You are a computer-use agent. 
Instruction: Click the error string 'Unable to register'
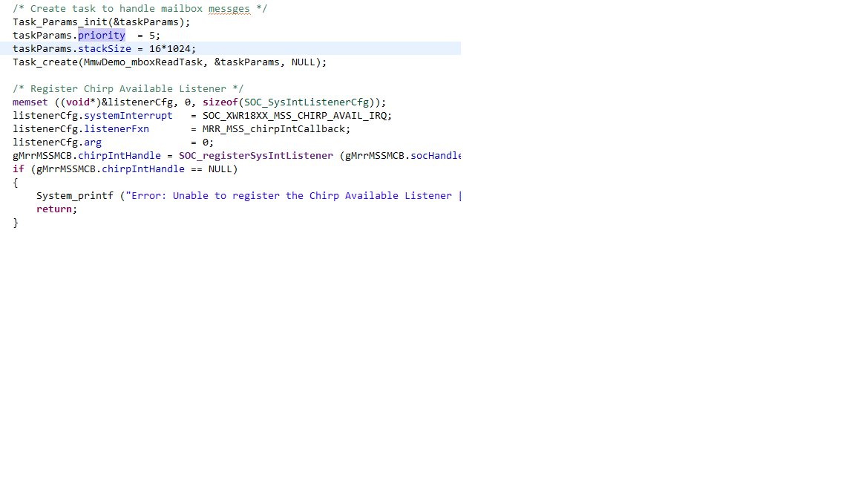[226, 196]
